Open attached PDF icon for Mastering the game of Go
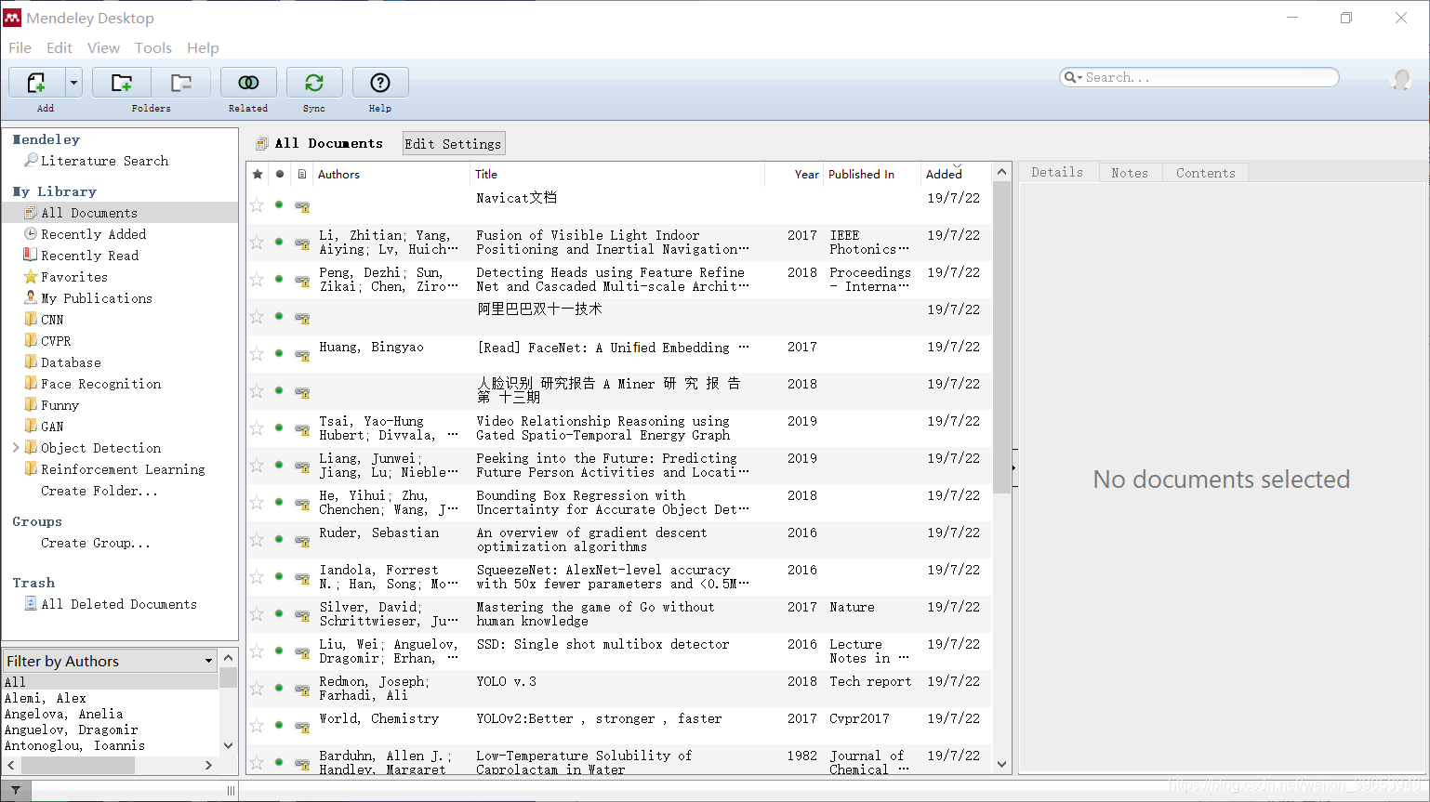 coord(302,615)
